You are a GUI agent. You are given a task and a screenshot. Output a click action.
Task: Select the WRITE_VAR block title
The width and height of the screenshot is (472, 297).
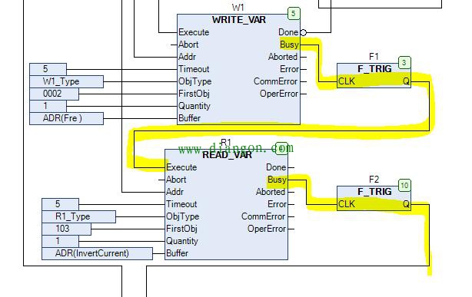(x=239, y=20)
